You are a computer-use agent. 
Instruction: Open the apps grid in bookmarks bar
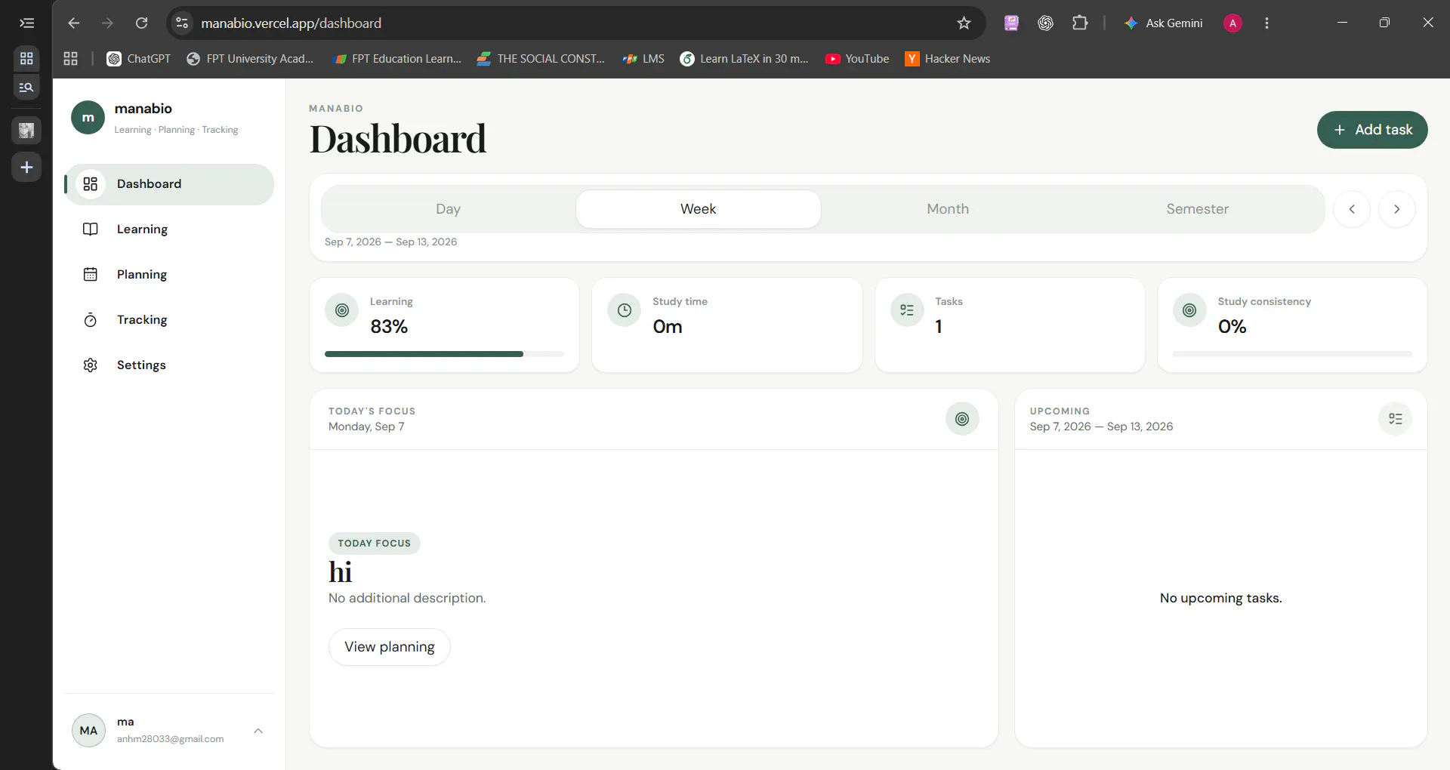pyautogui.click(x=71, y=59)
